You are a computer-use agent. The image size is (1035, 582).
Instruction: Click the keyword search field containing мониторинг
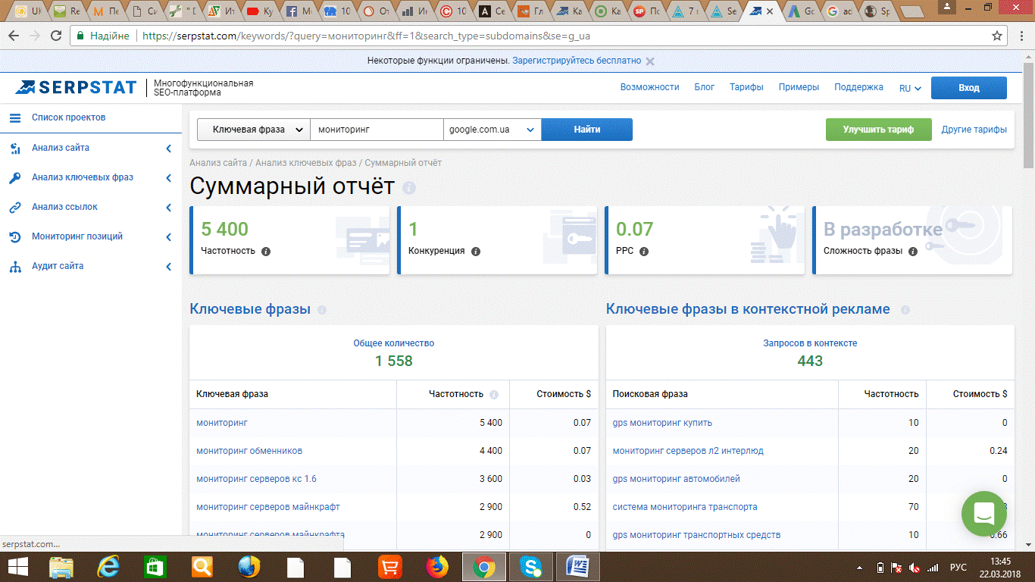pos(377,130)
